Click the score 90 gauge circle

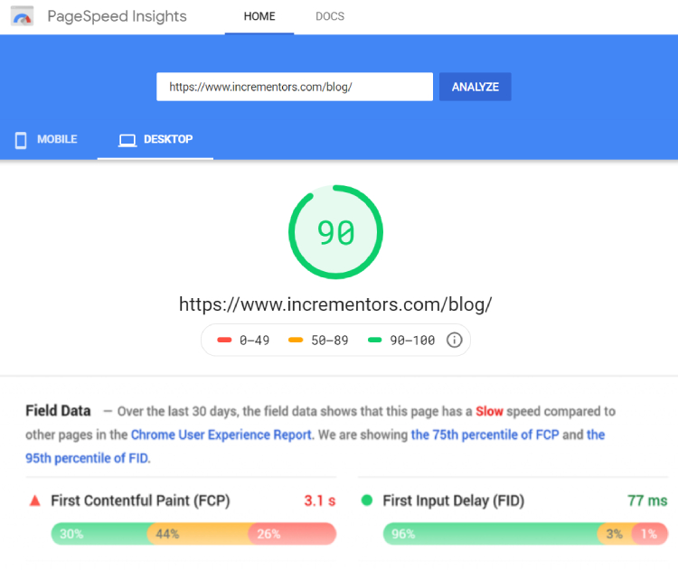coord(335,232)
